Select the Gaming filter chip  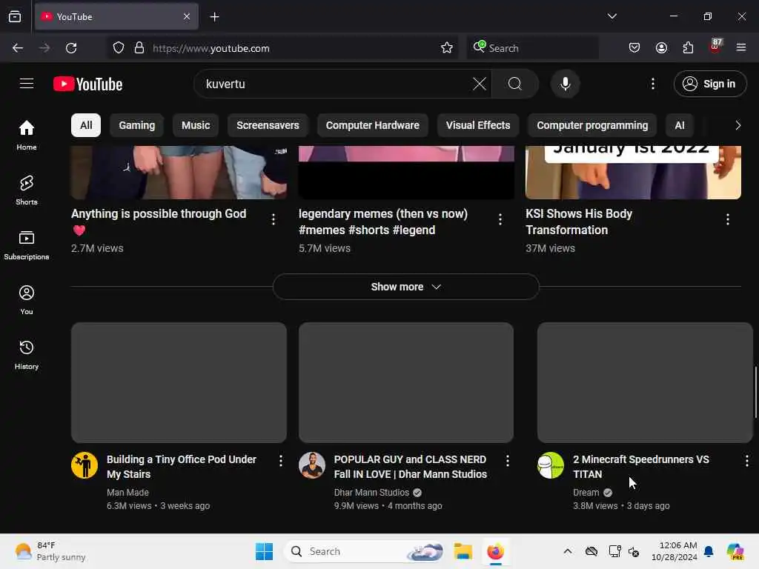coord(137,125)
